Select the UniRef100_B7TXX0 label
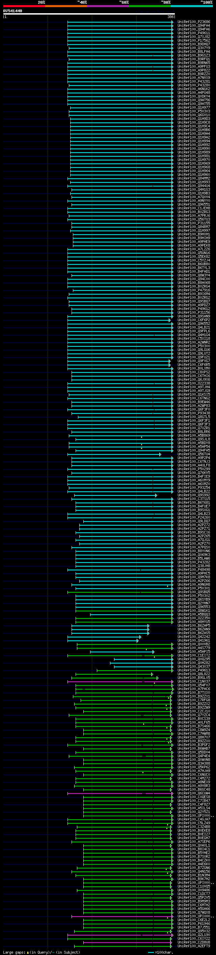Screen dimensions: 216x955 click(194, 693)
